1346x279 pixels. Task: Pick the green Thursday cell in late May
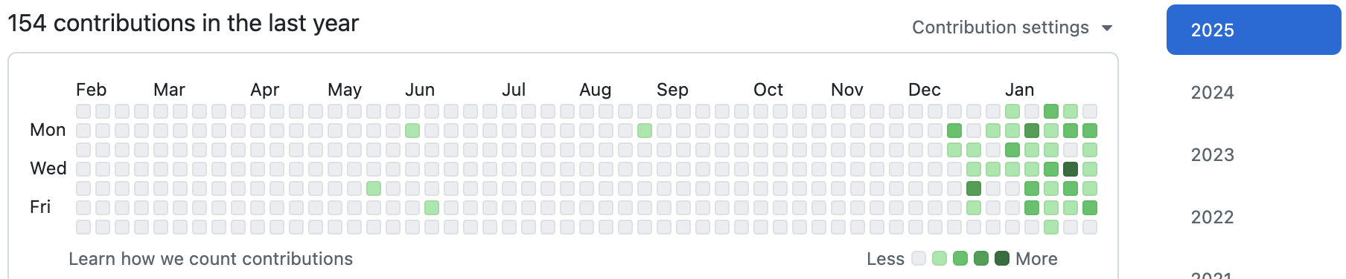(x=374, y=188)
